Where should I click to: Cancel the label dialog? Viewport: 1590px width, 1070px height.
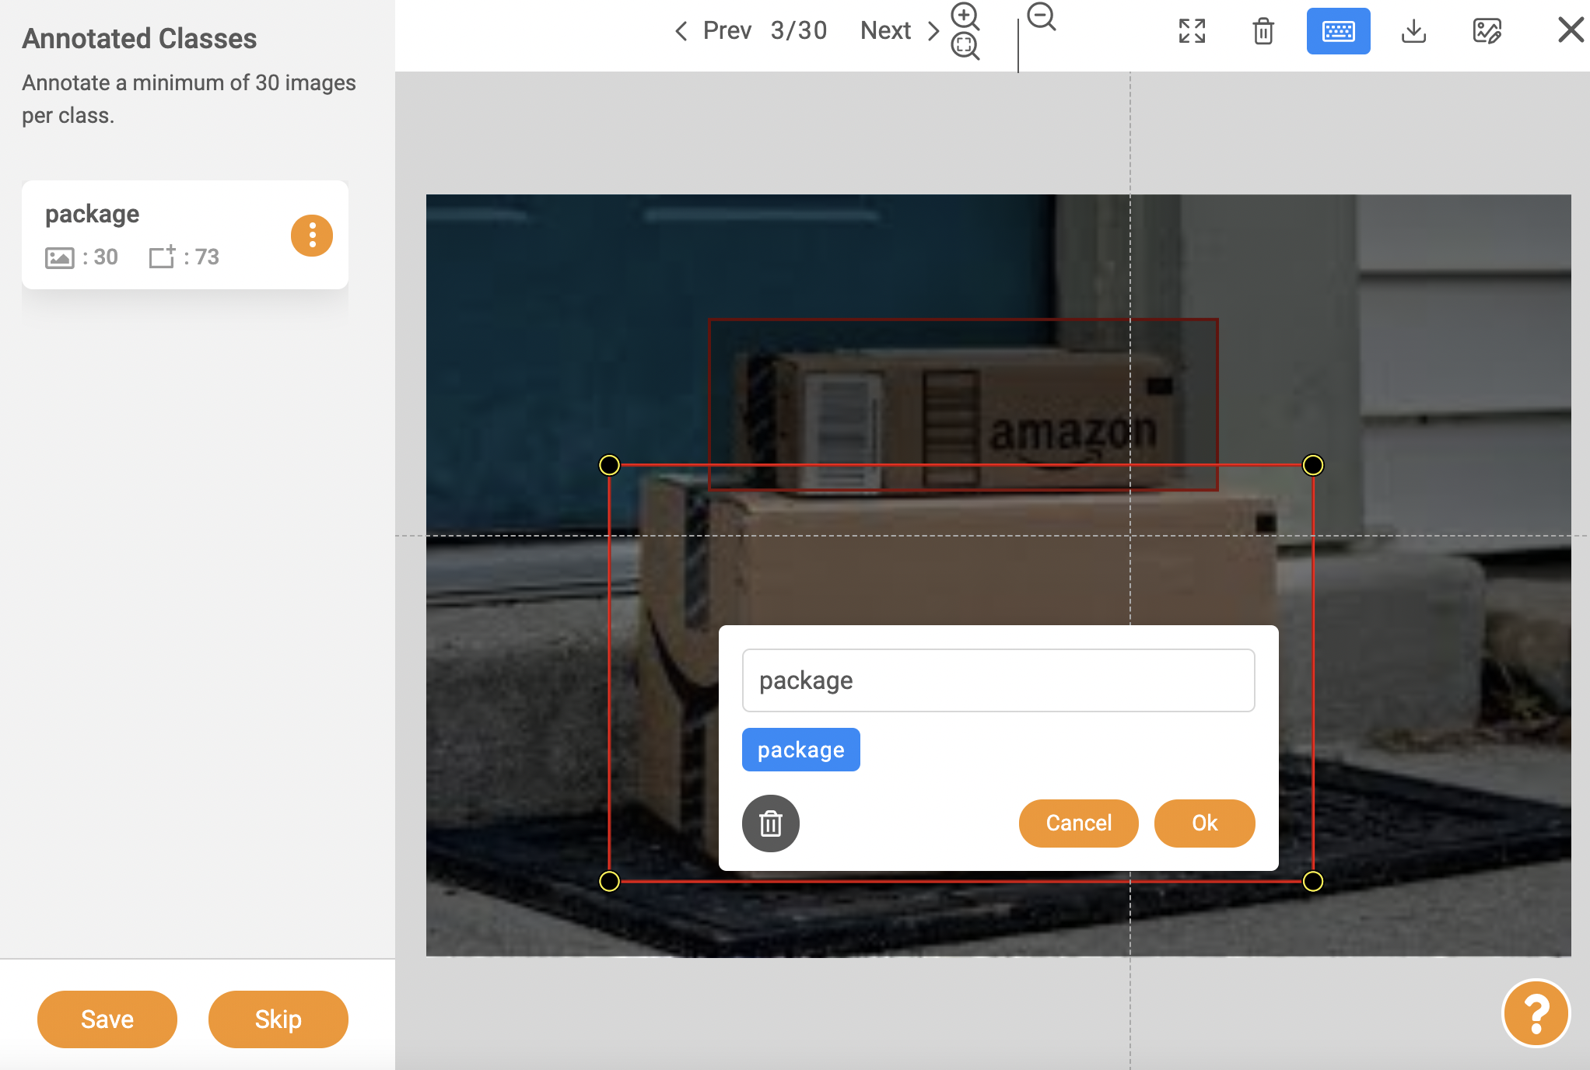click(x=1078, y=823)
